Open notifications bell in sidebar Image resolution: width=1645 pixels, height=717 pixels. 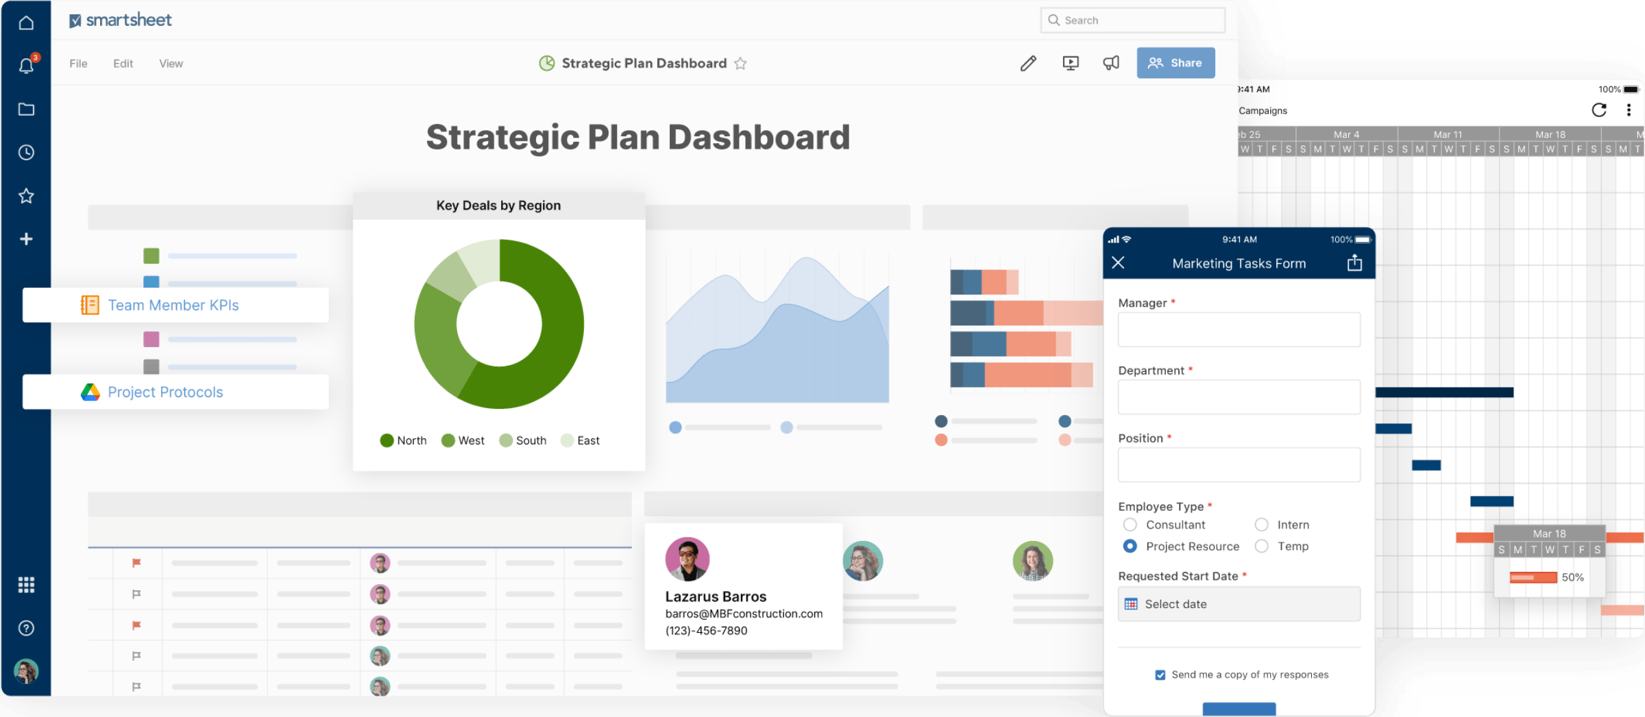26,66
